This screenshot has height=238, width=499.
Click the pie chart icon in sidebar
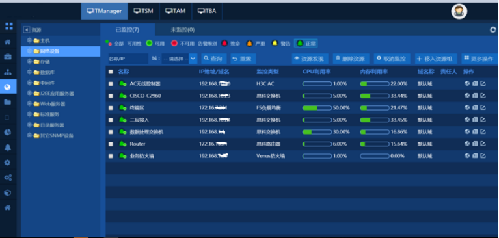[x=8, y=133]
